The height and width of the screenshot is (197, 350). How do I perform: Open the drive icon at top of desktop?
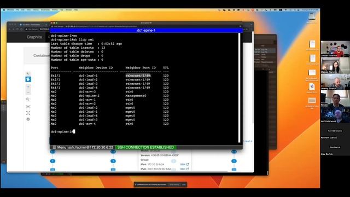pyautogui.click(x=312, y=17)
